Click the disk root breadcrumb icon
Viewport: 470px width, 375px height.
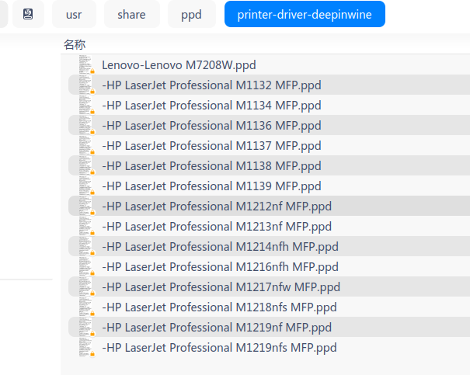28,14
